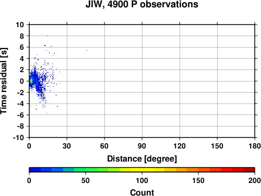Click the y-axis tick label '-10'
The image size is (261, 196).
[18, 137]
